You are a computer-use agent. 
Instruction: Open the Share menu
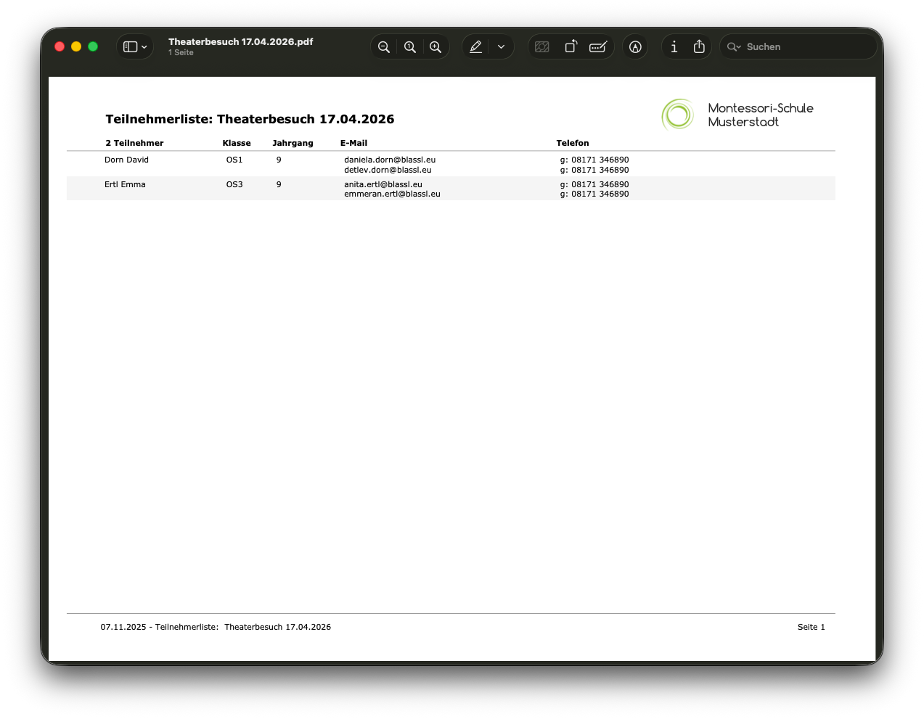click(x=699, y=47)
